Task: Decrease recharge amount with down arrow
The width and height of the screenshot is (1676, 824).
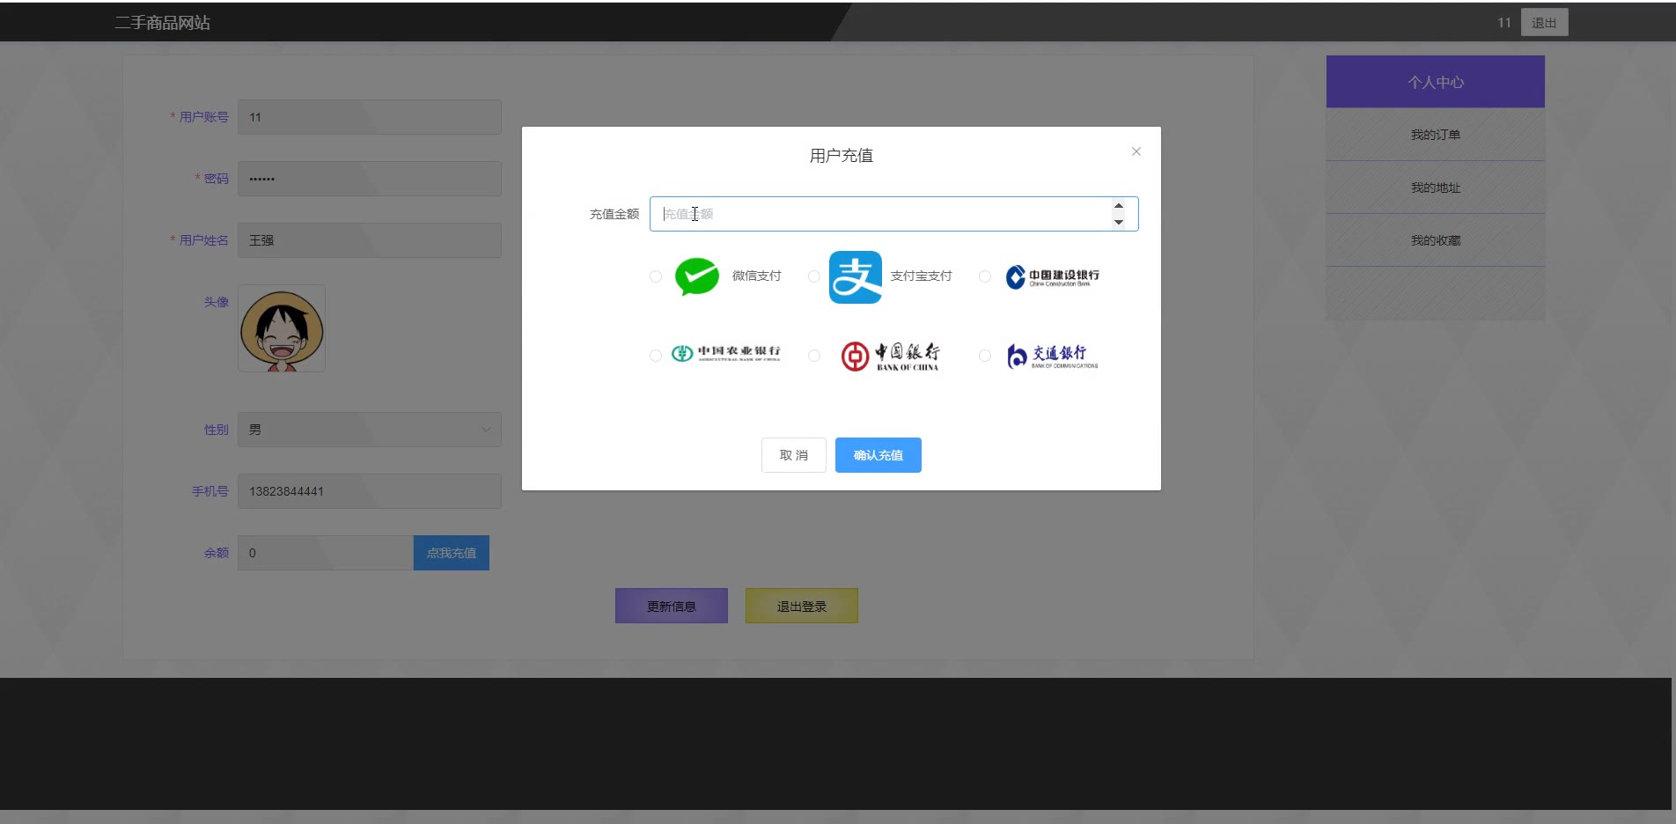Action: pyautogui.click(x=1119, y=222)
